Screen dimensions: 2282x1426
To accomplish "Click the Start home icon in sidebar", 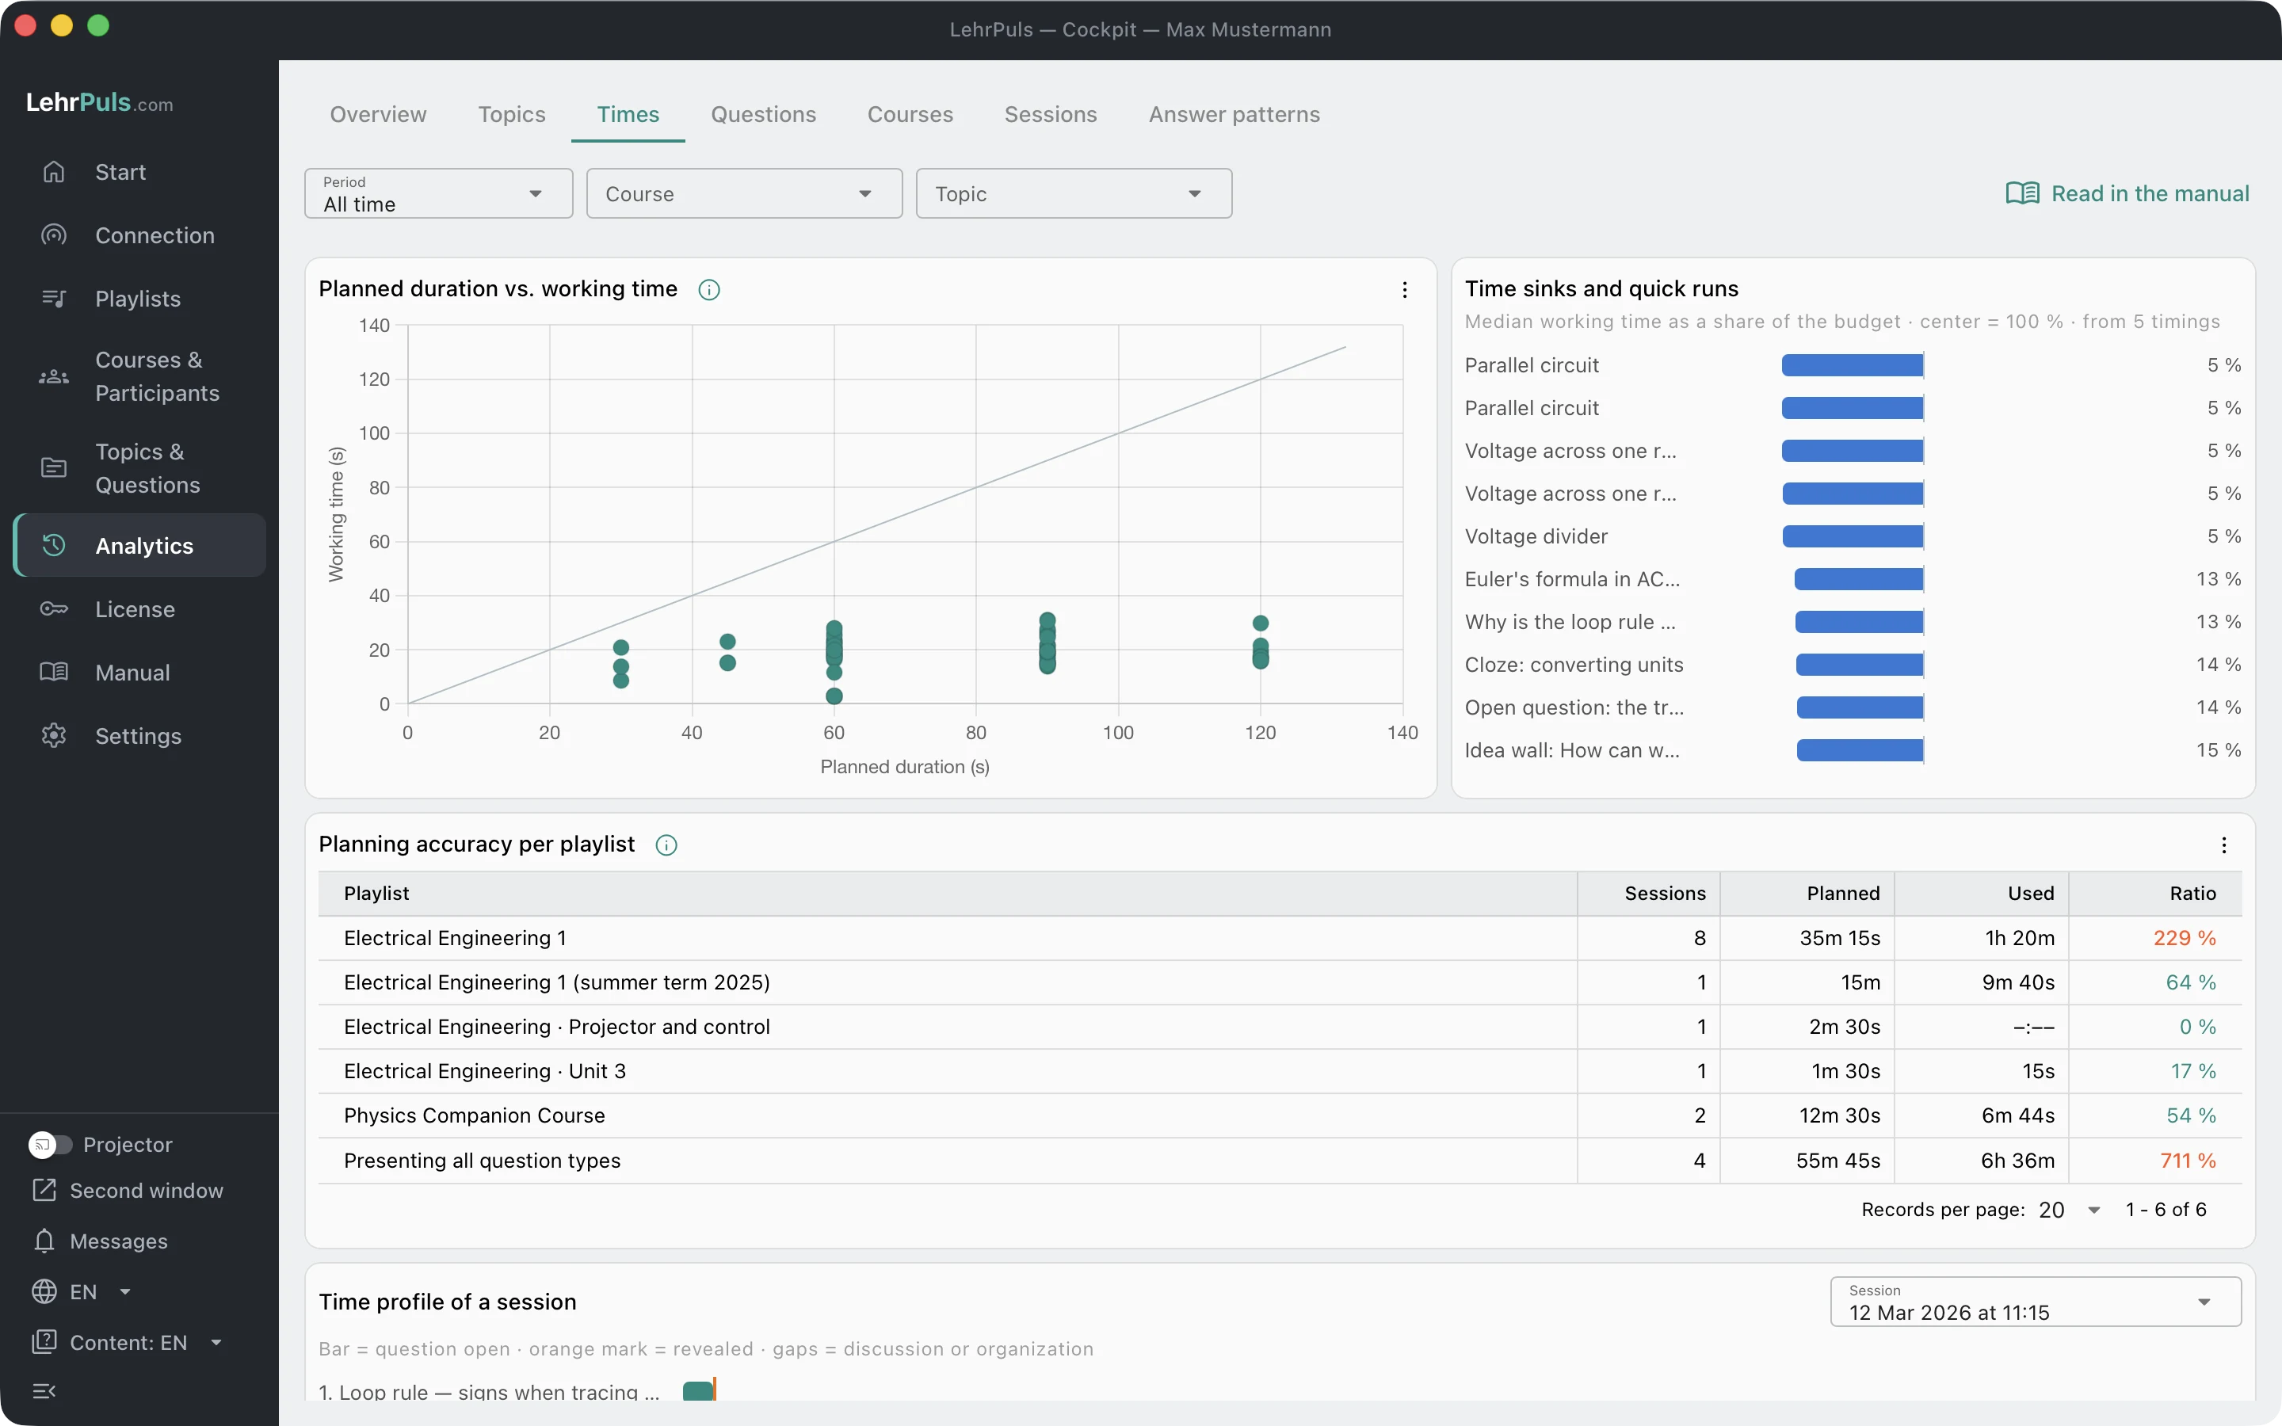I will pos(54,172).
